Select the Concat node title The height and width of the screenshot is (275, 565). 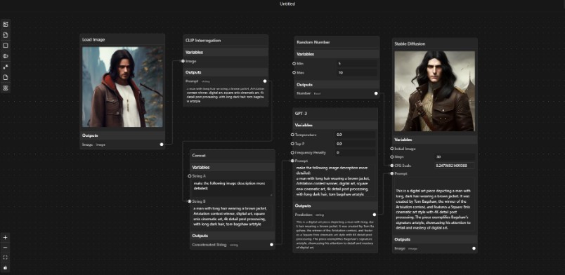(199, 156)
